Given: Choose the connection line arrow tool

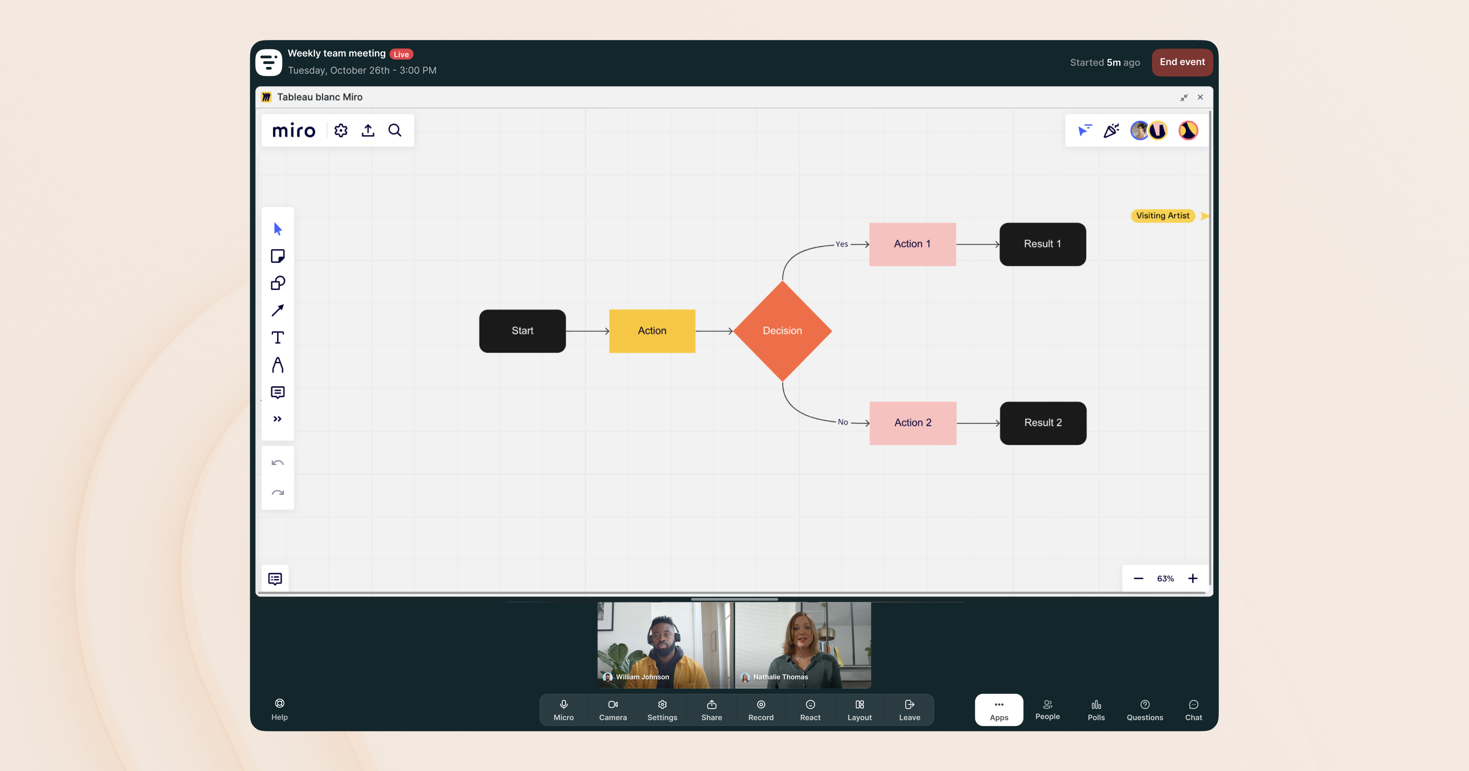Looking at the screenshot, I should point(278,310).
